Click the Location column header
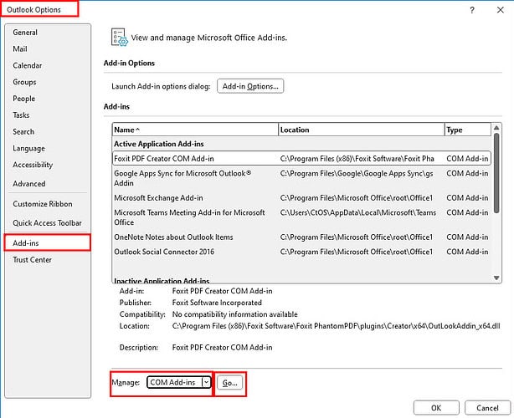The height and width of the screenshot is (418, 514). point(362,130)
